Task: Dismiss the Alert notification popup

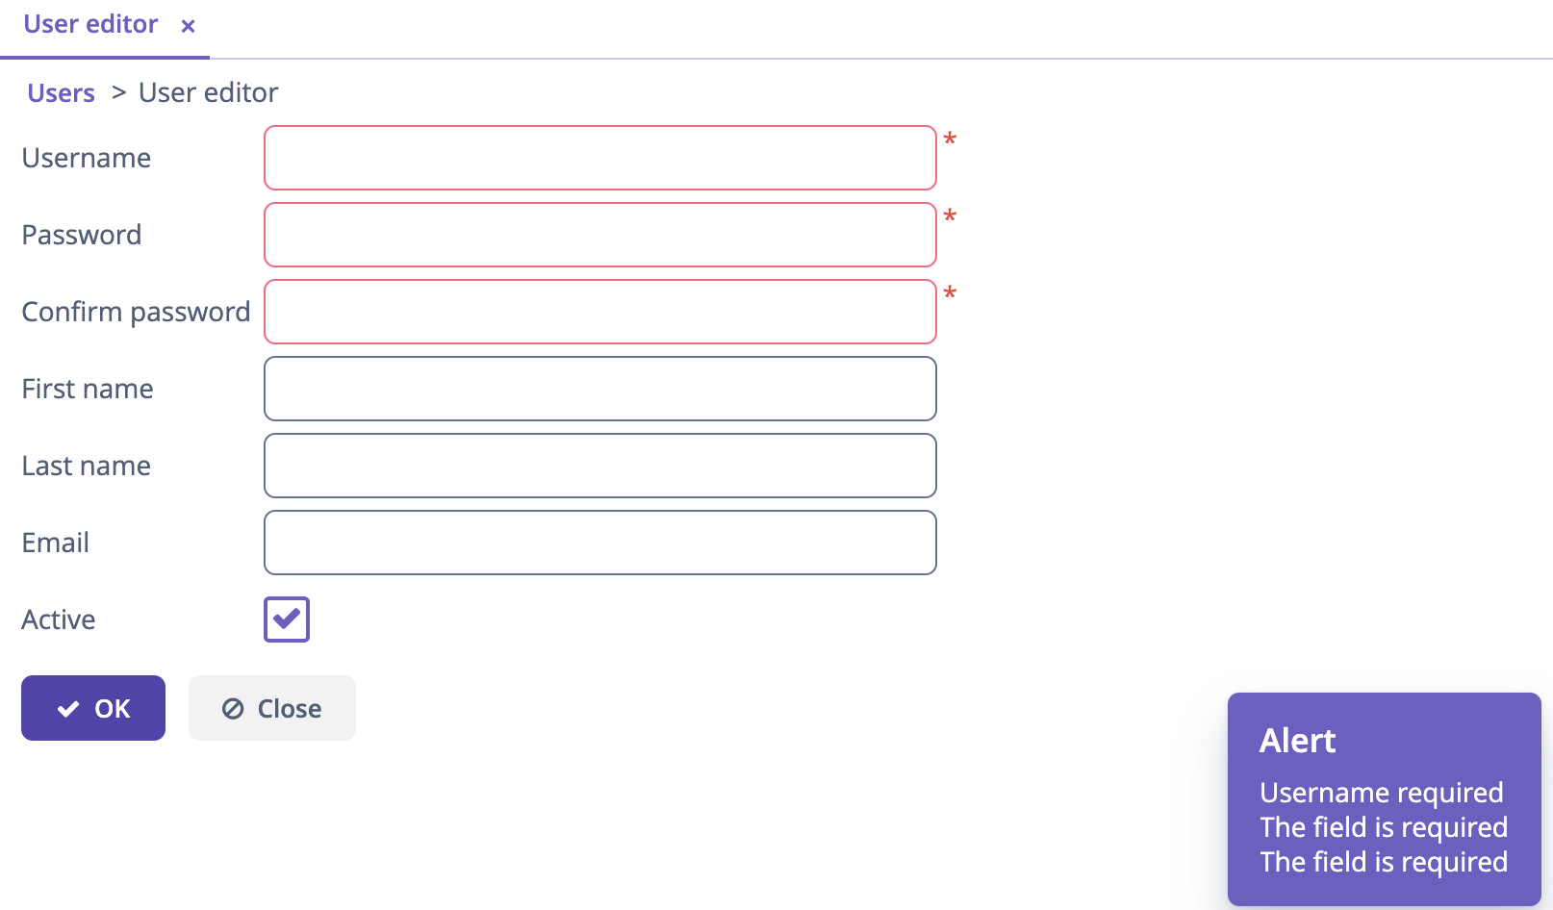Action: [1385, 798]
